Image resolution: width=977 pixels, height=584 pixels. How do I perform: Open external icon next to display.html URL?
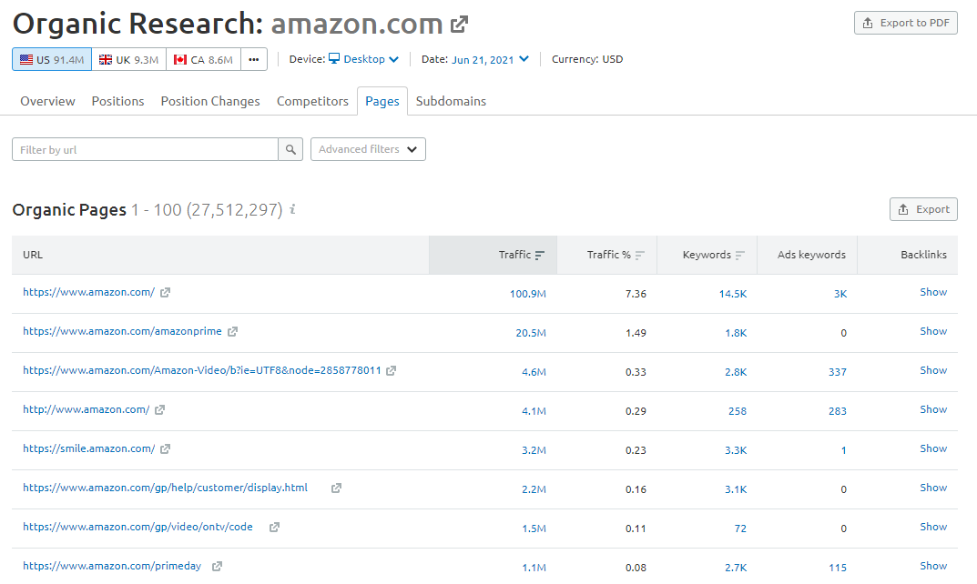coord(337,488)
